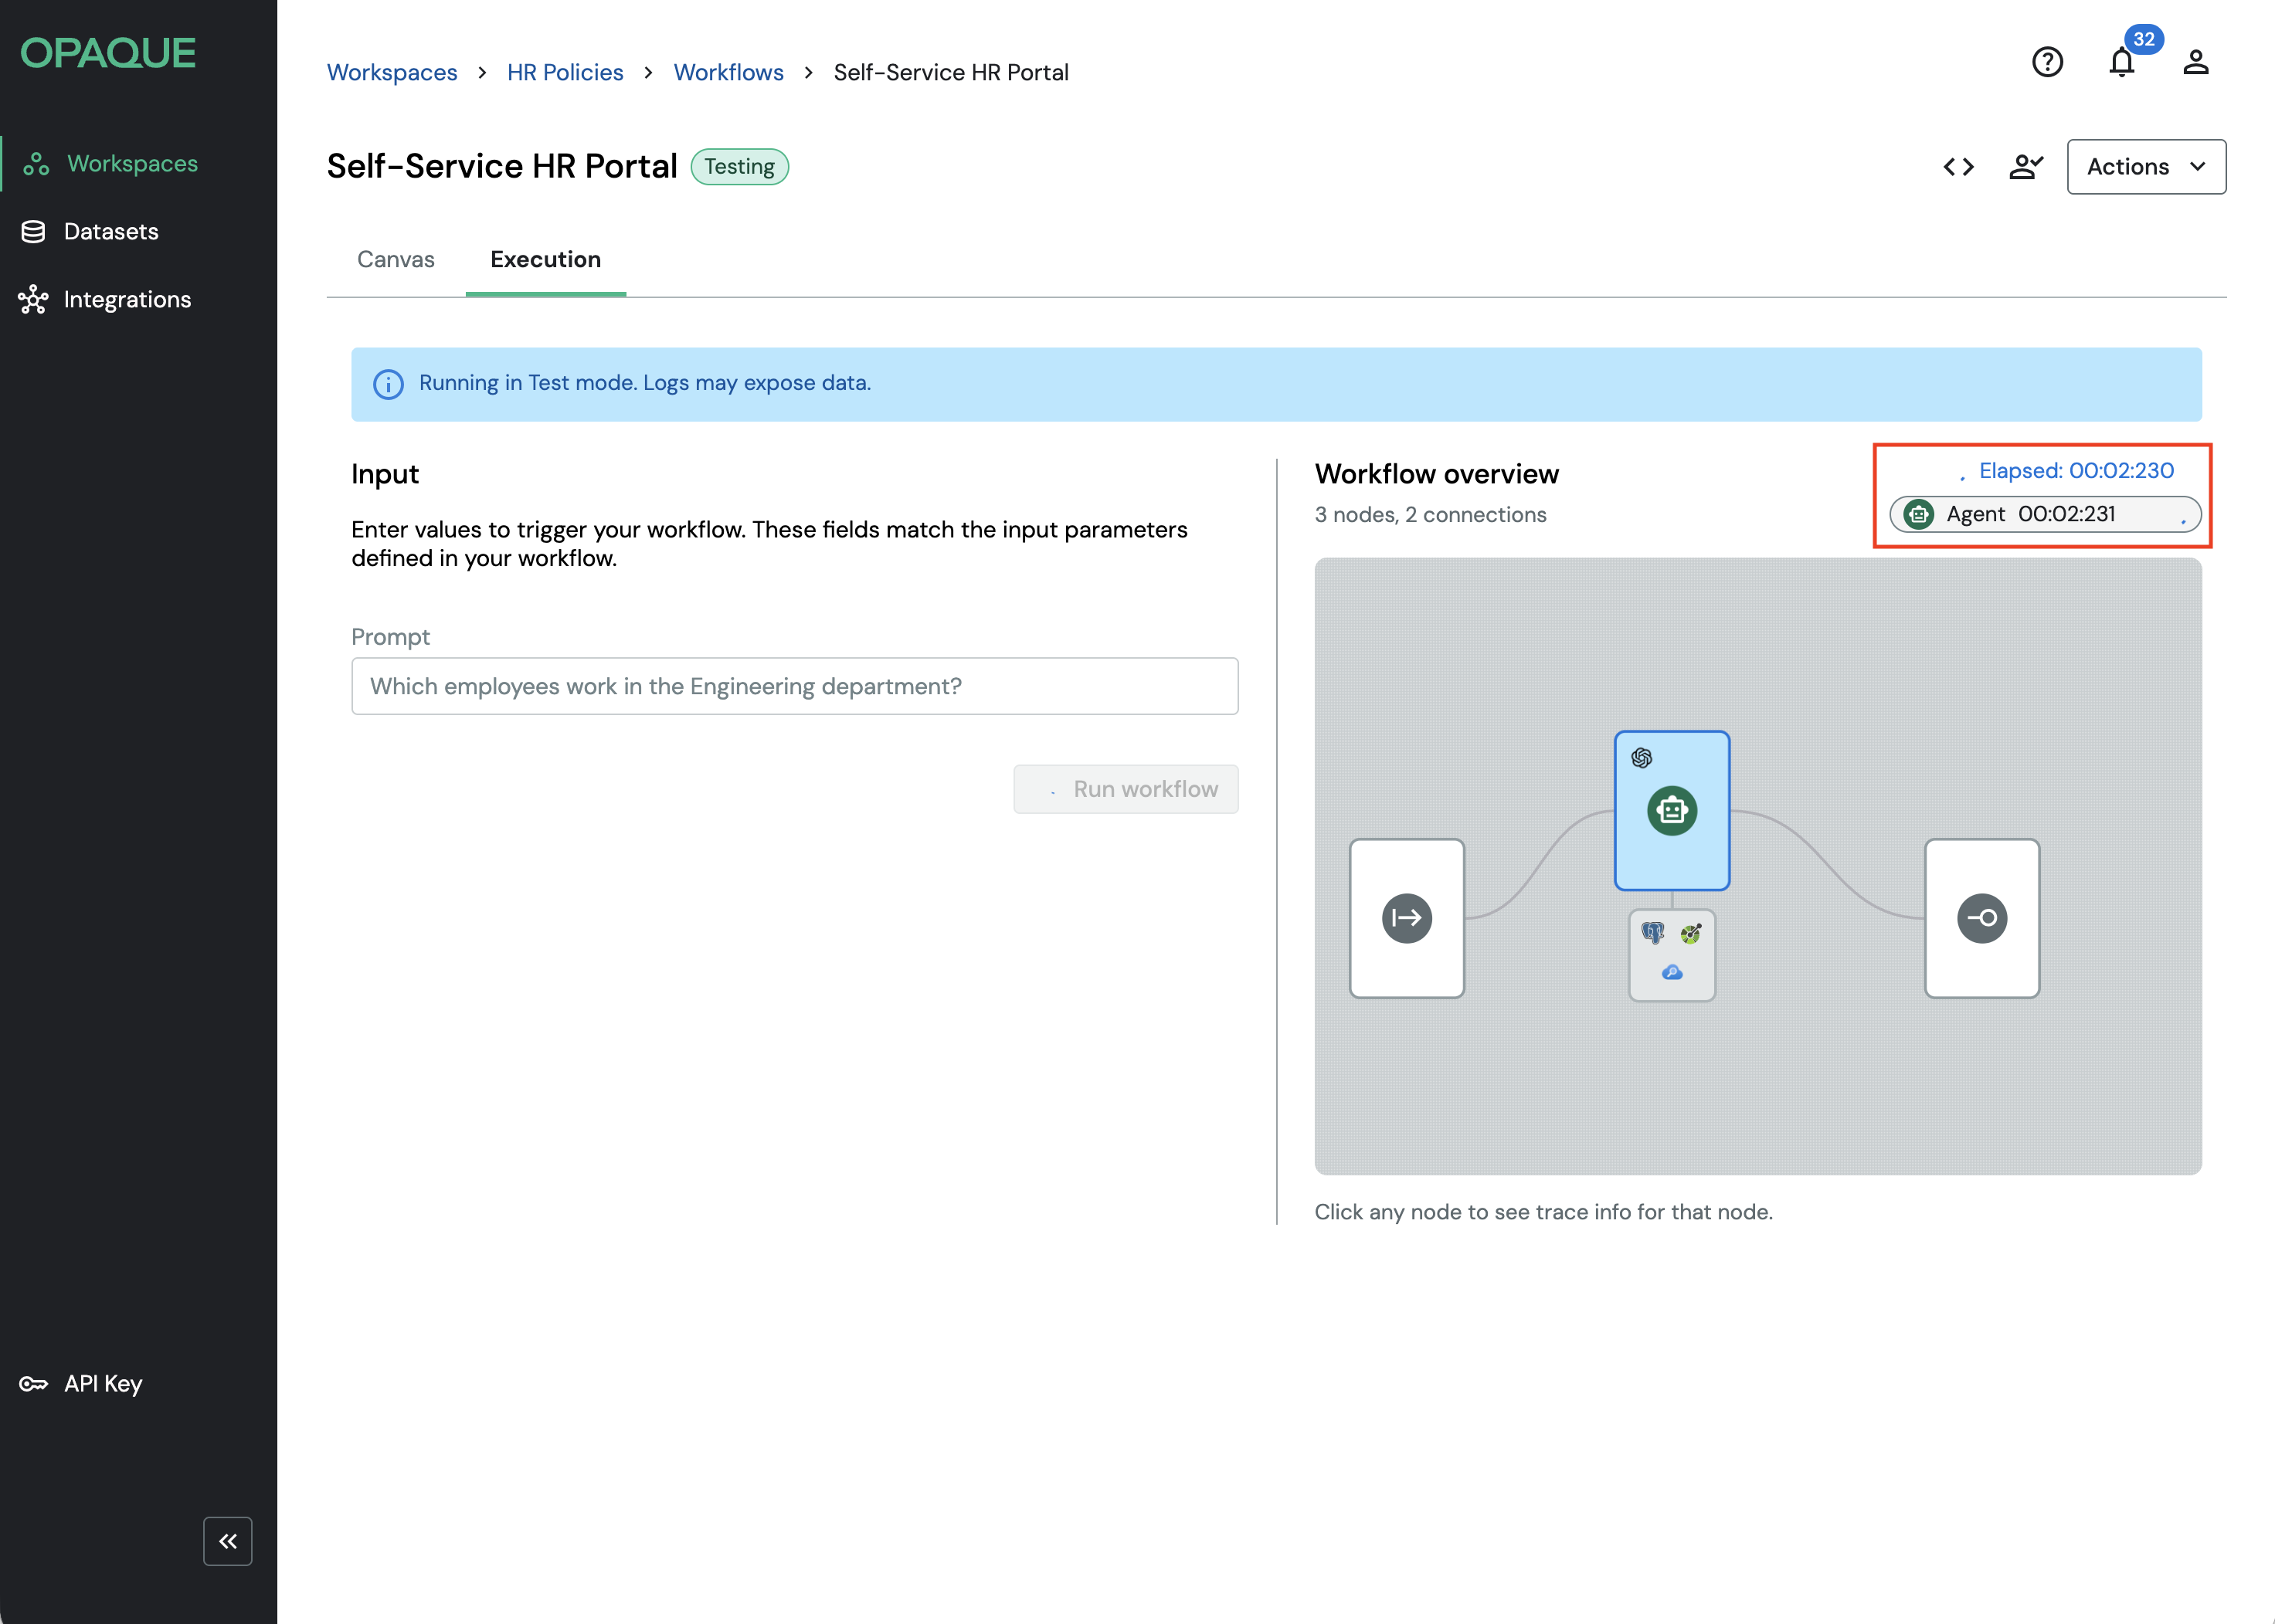Click the Agent timing pill
Screen dimensions: 2275x1624
point(2044,514)
